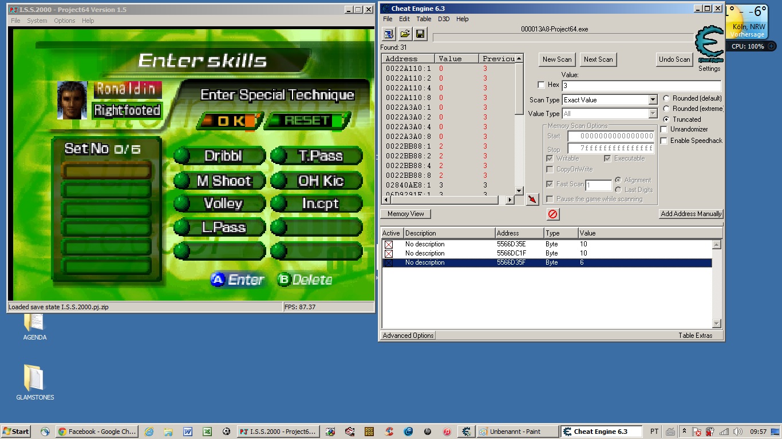Image resolution: width=782 pixels, height=439 pixels.
Task: Open Cheat Engine Help menu
Action: 463,19
